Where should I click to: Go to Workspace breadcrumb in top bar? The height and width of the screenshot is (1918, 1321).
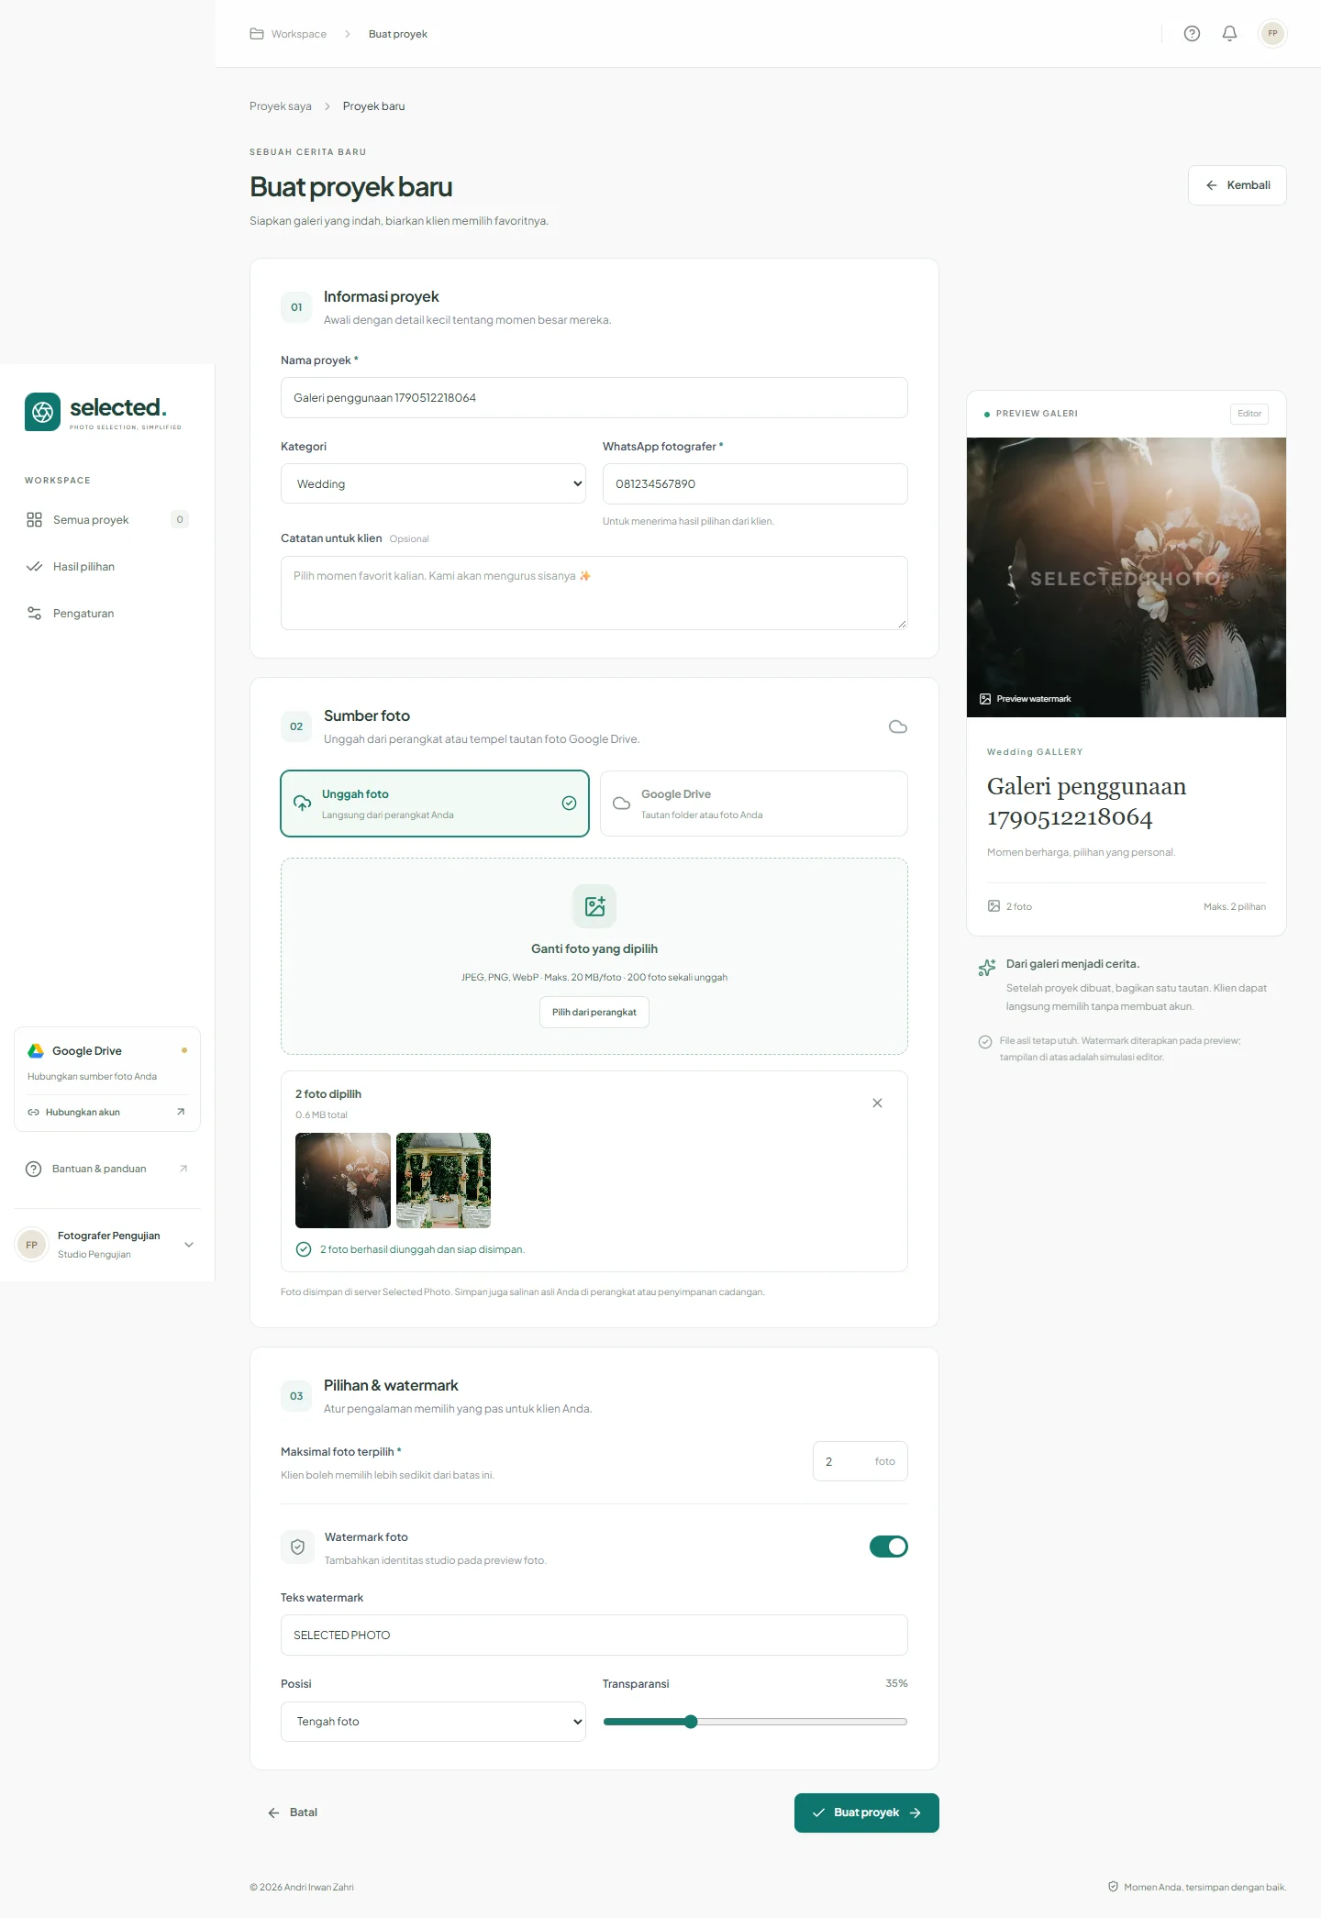tap(288, 34)
